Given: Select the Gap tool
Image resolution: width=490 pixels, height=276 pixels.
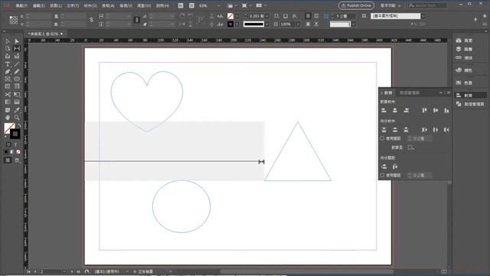Looking at the screenshot, I should (x=17, y=48).
